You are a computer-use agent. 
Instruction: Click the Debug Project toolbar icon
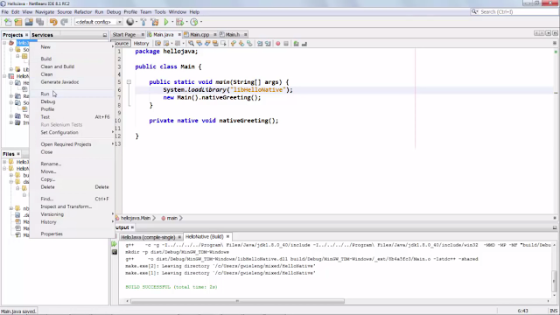point(179,22)
